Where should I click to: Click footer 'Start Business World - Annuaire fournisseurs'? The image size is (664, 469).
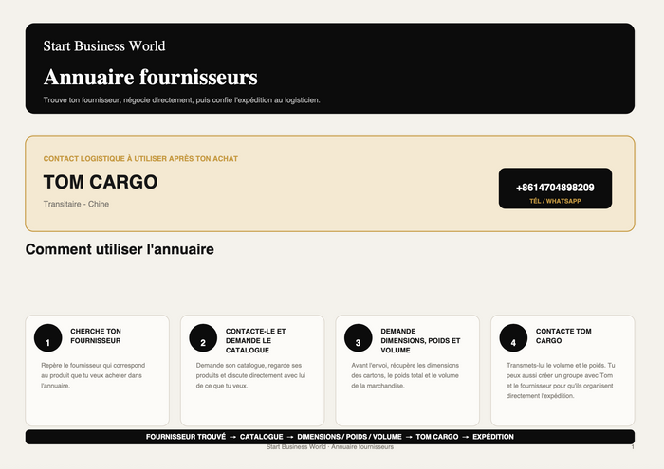pyautogui.click(x=330, y=447)
